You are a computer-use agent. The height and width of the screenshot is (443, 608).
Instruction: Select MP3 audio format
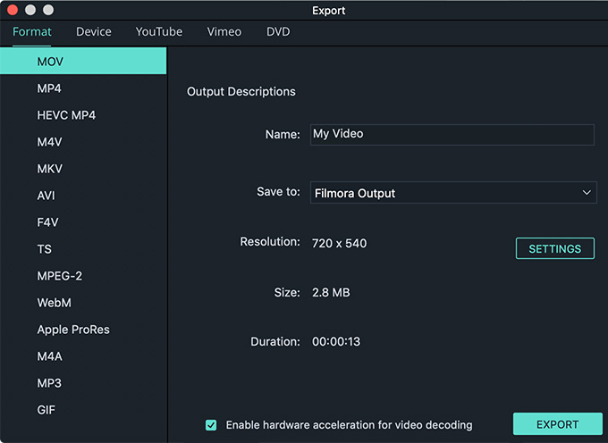tap(83, 383)
